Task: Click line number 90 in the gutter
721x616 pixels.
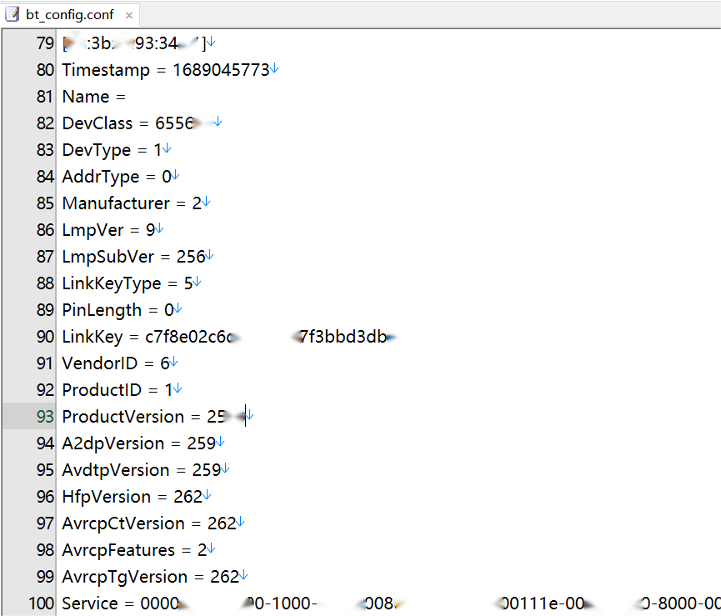Action: coord(45,337)
